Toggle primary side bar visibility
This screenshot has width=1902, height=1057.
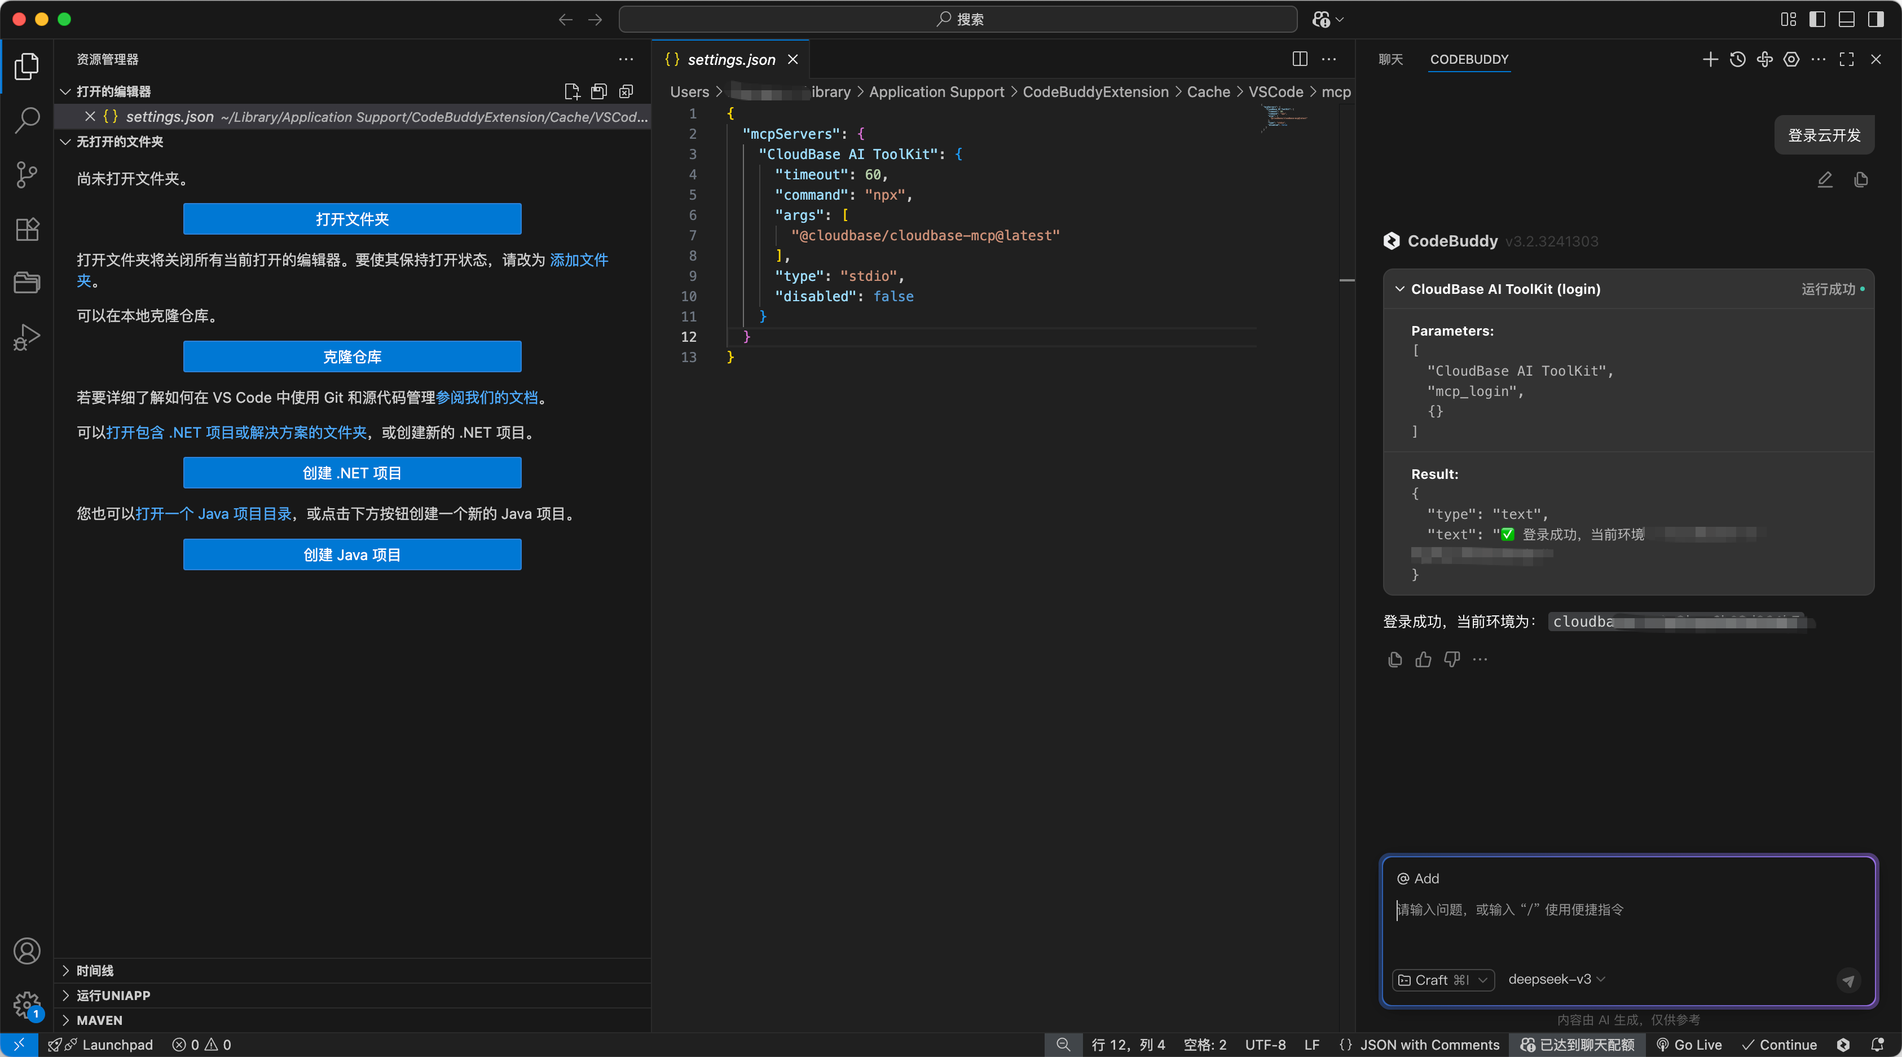[1817, 19]
